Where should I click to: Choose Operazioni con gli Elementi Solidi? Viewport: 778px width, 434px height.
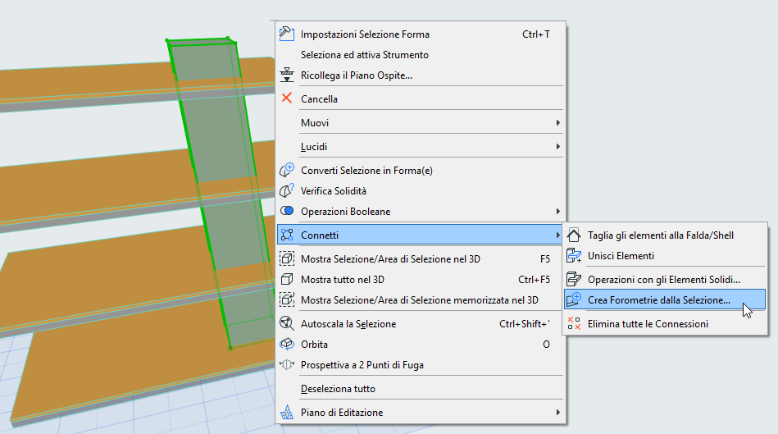click(665, 279)
